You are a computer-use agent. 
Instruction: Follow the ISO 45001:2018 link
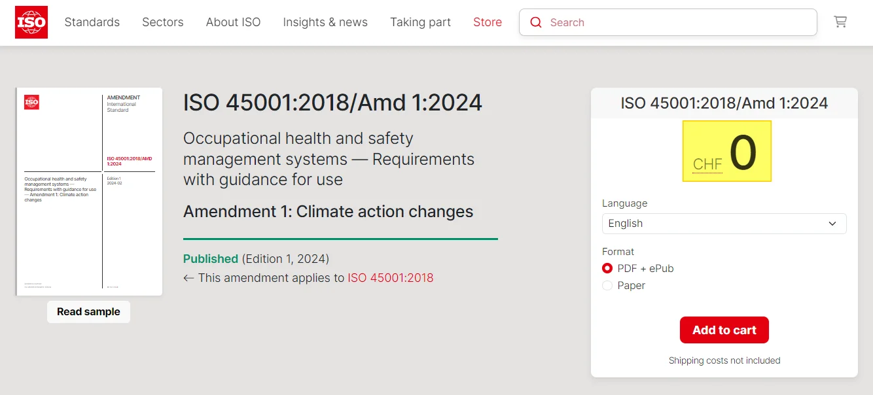point(390,277)
